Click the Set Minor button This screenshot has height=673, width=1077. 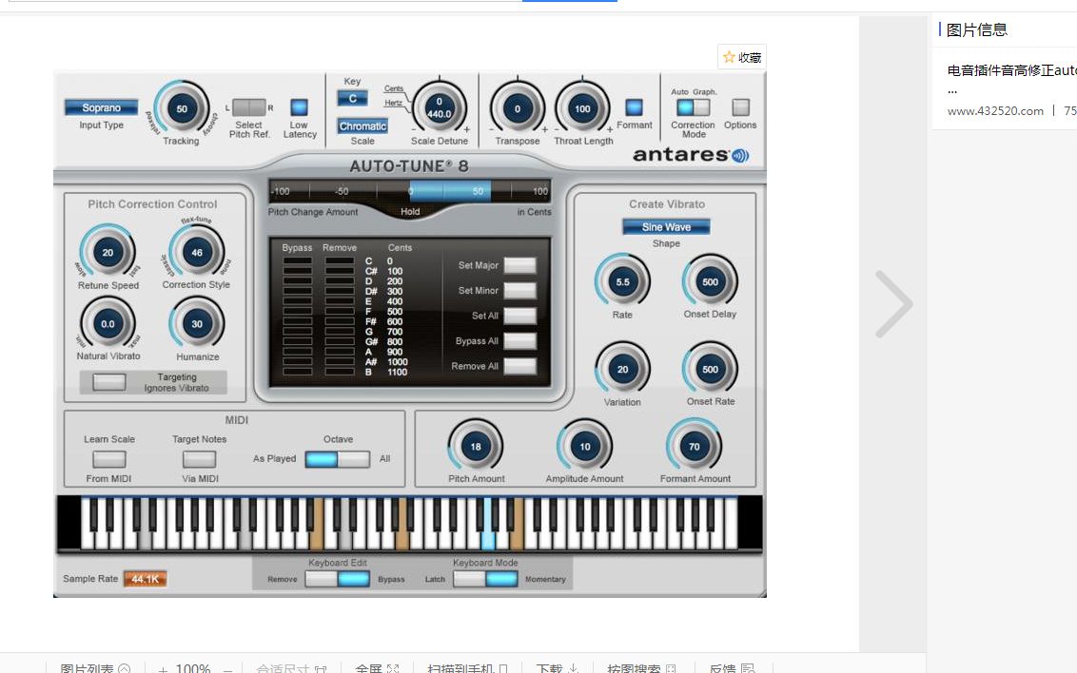click(520, 291)
